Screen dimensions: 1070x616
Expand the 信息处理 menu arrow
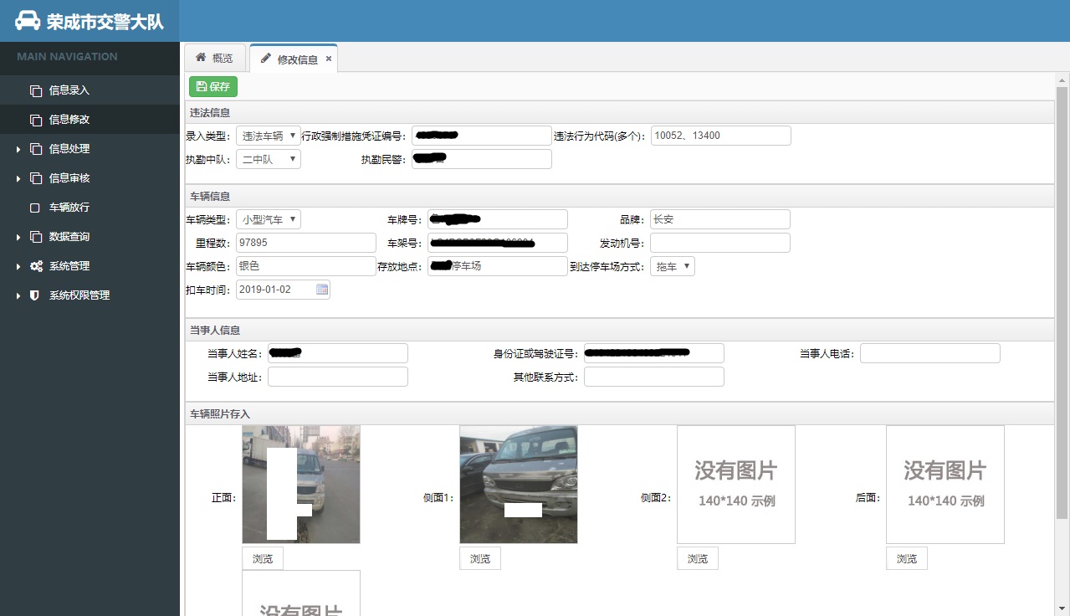coord(18,149)
